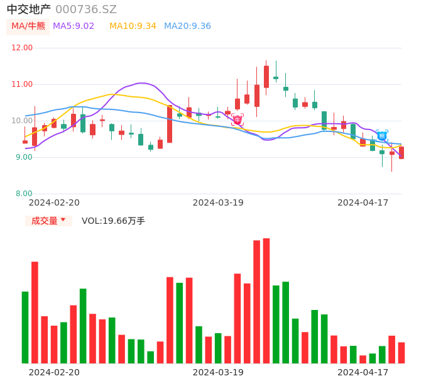Click the last red volume bar on right
The height and width of the screenshot is (381, 431).
coord(401,353)
